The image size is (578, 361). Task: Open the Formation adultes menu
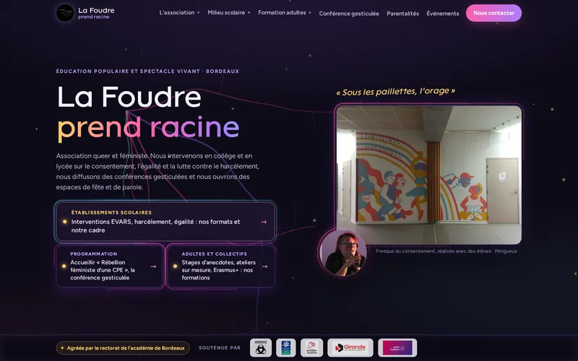pyautogui.click(x=285, y=12)
